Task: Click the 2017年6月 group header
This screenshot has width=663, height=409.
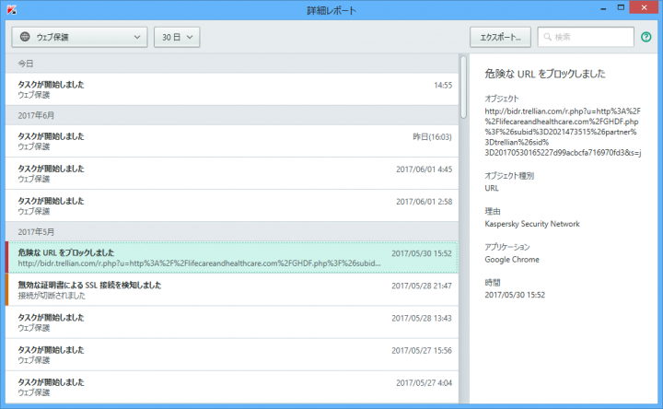Action: click(232, 115)
